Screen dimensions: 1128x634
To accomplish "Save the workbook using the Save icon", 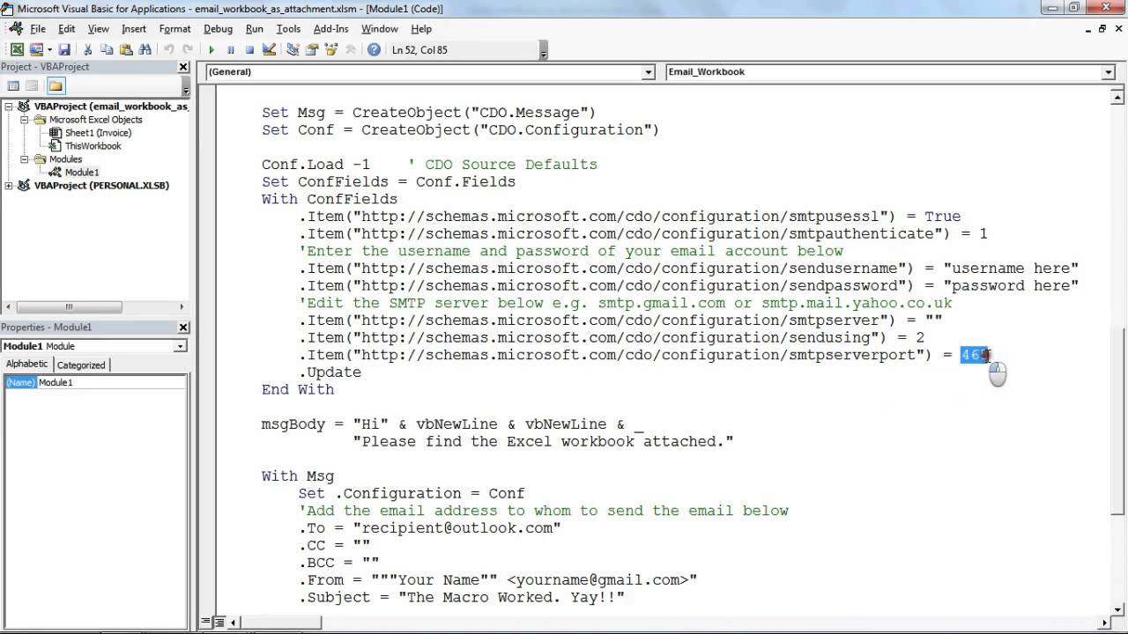I will [66, 49].
